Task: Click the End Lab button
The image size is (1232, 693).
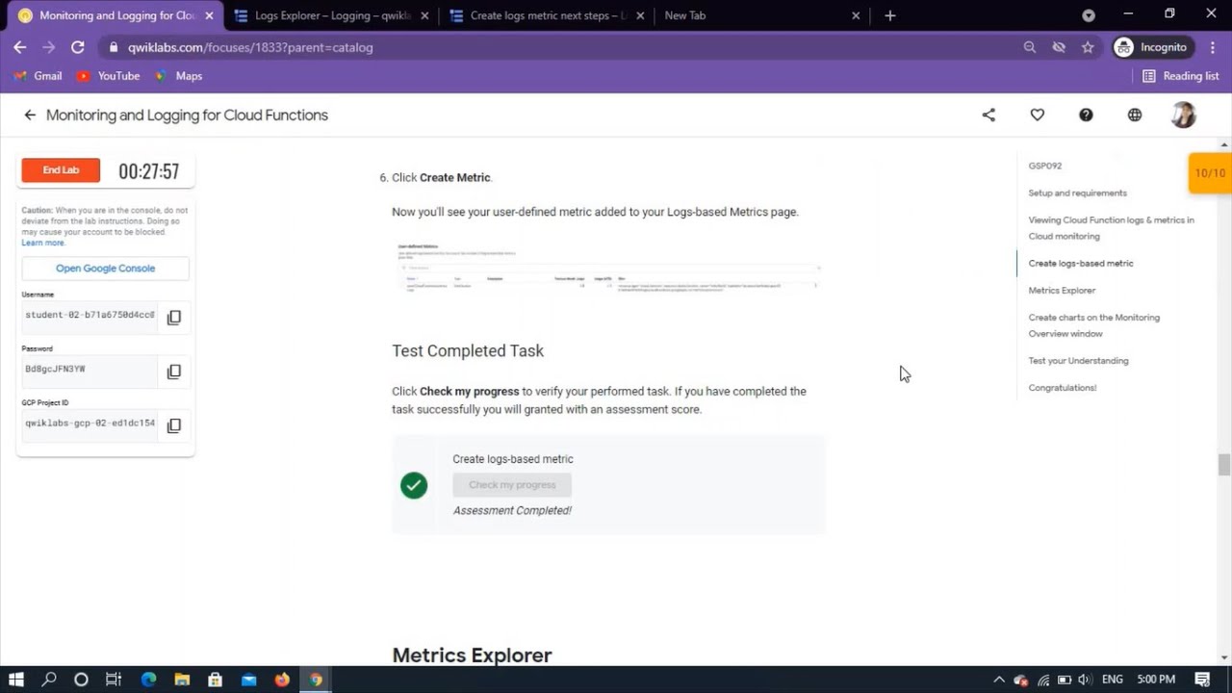Action: (x=61, y=170)
